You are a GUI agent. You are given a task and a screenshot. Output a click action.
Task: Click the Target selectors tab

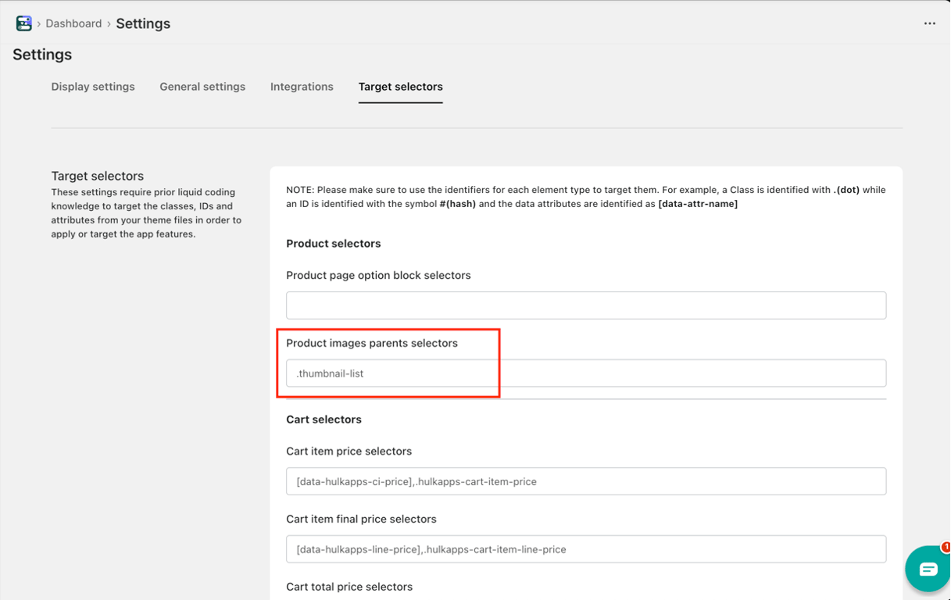click(400, 87)
